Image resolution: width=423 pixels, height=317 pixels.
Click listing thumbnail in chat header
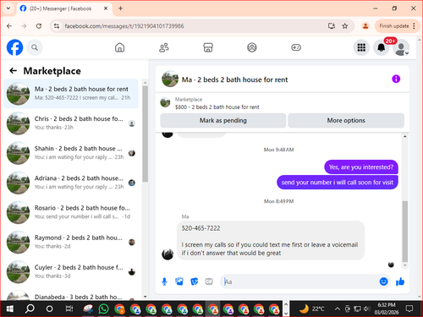[x=170, y=79]
